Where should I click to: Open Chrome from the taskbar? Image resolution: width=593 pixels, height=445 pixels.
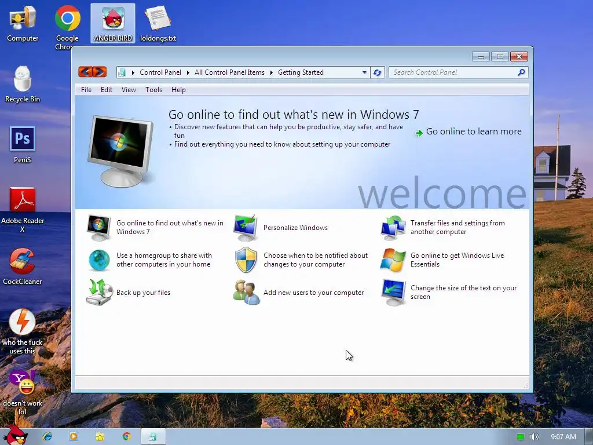tap(126, 436)
